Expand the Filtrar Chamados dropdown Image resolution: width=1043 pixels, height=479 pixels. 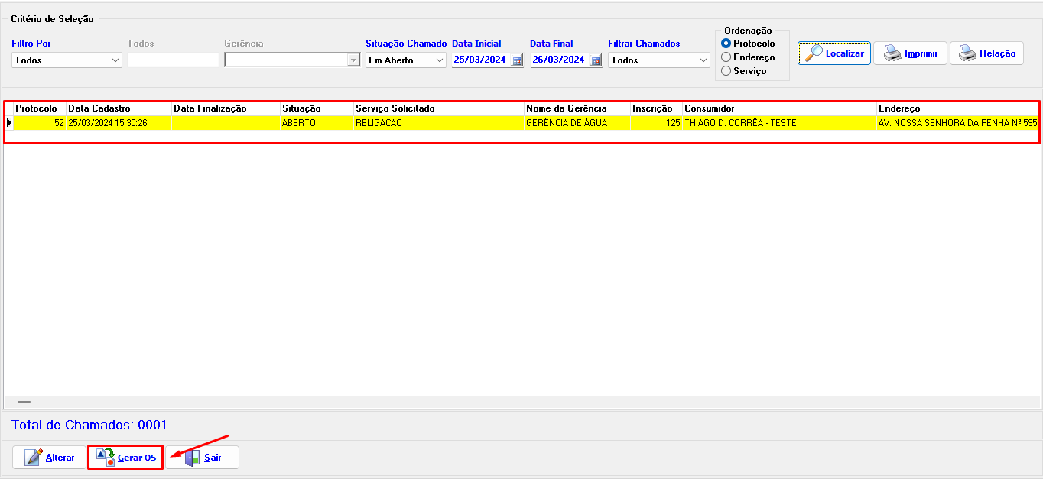click(x=703, y=60)
